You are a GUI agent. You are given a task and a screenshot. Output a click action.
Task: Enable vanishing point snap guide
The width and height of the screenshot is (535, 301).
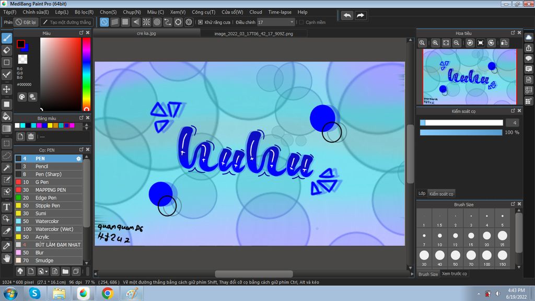point(136,22)
